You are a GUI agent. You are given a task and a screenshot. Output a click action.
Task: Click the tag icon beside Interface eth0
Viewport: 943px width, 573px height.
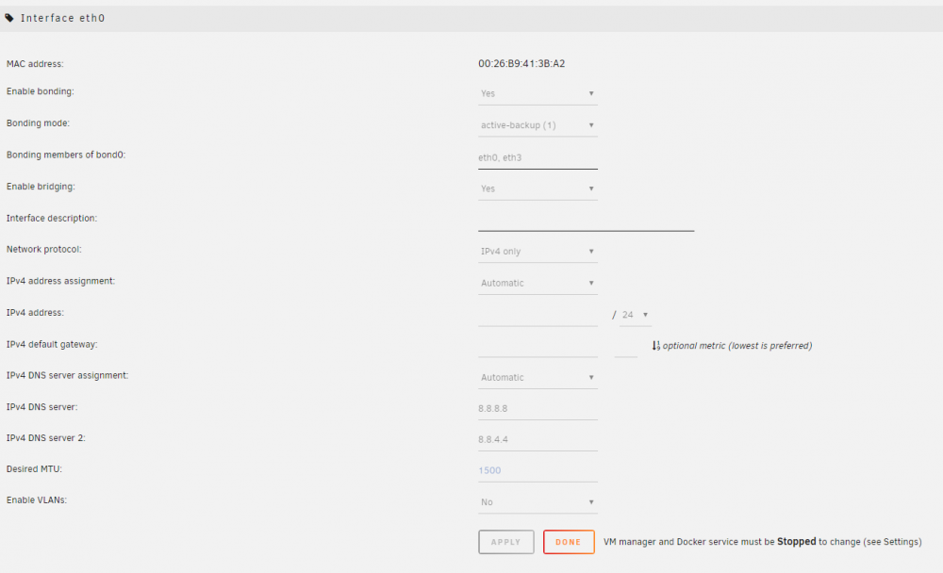coord(9,18)
